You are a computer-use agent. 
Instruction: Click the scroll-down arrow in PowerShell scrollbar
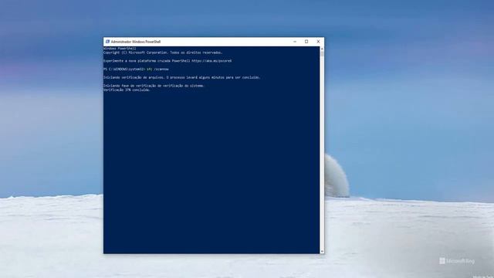pos(322,251)
